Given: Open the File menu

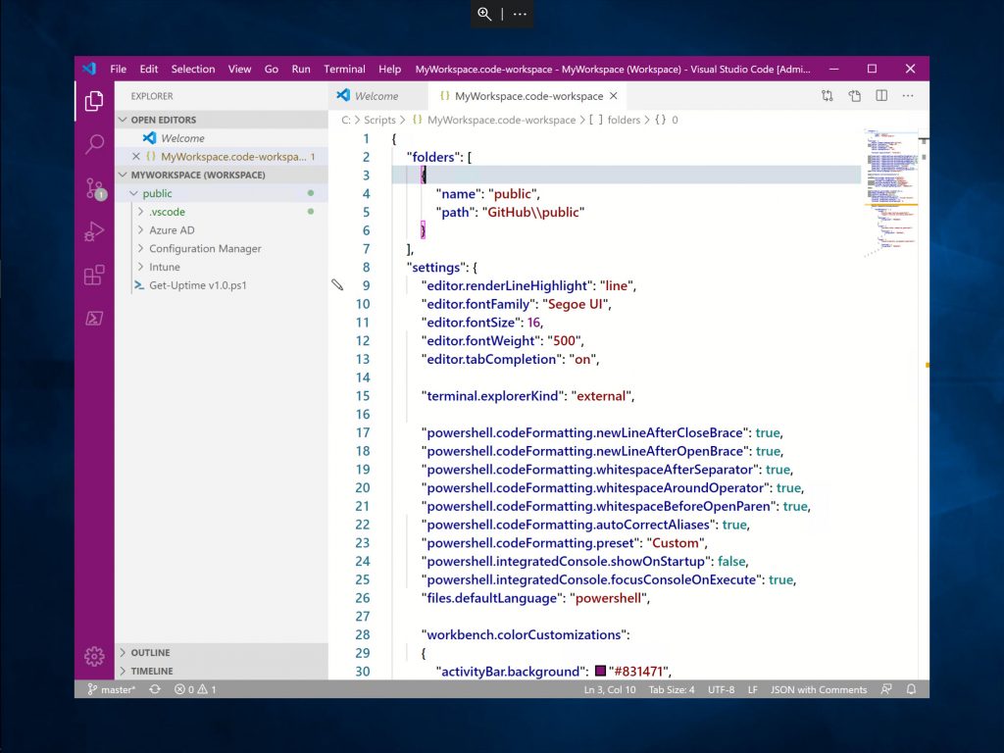Looking at the screenshot, I should [x=118, y=70].
